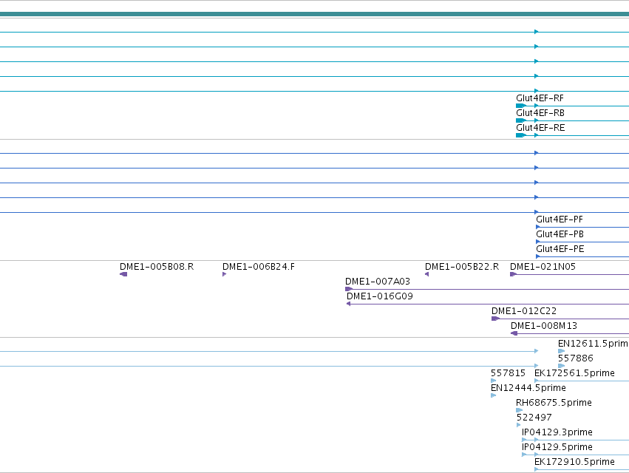Click the DME1-021N05 purple start block
The height and width of the screenshot is (473, 629).
(513, 274)
